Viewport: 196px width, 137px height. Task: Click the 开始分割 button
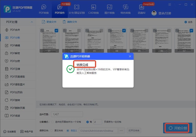[x=178, y=128]
